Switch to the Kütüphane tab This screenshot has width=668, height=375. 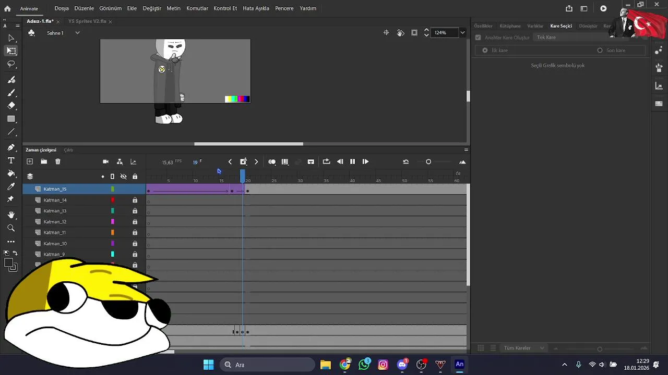pyautogui.click(x=510, y=26)
